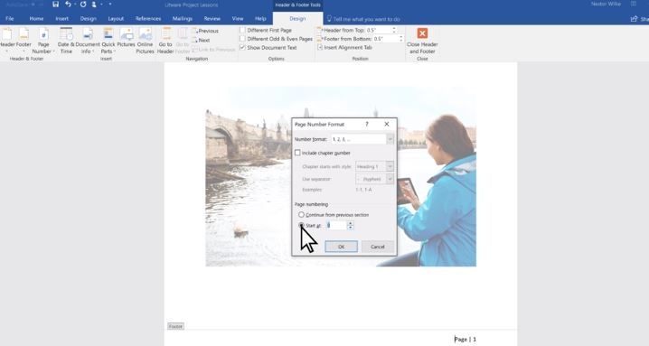Screen dimensions: 649x346
Task: Switch to the References ribbon tab
Action: coord(148,19)
